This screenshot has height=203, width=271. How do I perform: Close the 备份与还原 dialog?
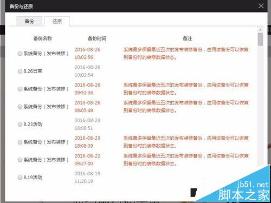tap(261, 6)
